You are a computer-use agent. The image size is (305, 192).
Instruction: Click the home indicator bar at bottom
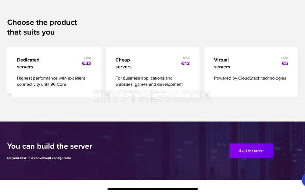point(152,189)
